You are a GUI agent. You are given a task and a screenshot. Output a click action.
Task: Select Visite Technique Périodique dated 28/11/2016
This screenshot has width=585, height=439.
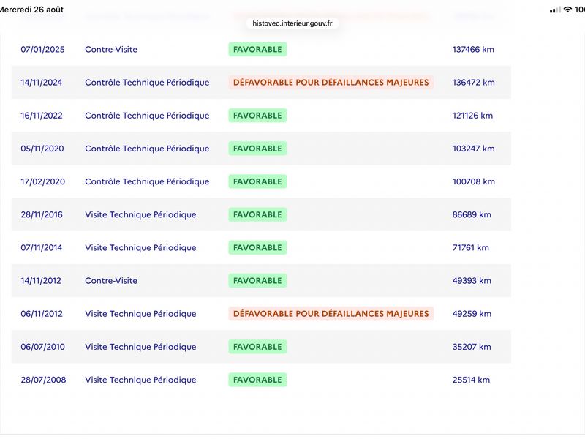pos(140,214)
